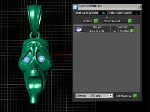The width and height of the screenshot is (150, 112).
Task: Select the left blue gem on mask
Action: point(27,60)
